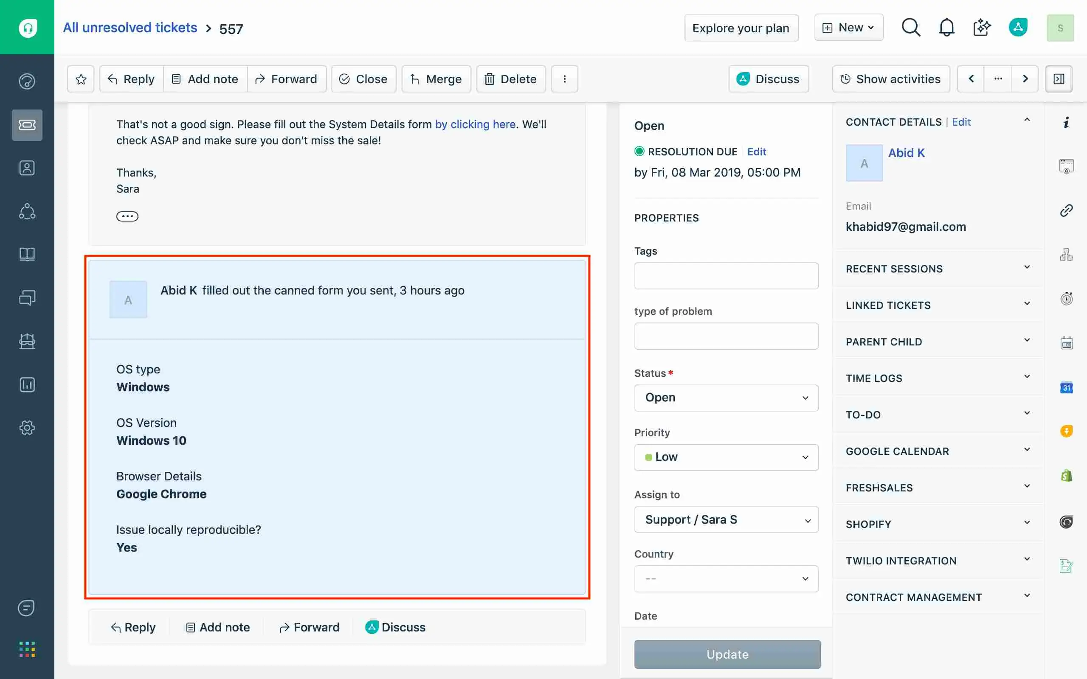The width and height of the screenshot is (1087, 679).
Task: Open the Reports chart sidebar icon
Action: pos(27,384)
